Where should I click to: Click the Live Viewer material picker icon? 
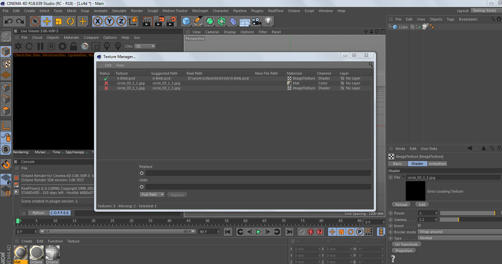(118, 46)
